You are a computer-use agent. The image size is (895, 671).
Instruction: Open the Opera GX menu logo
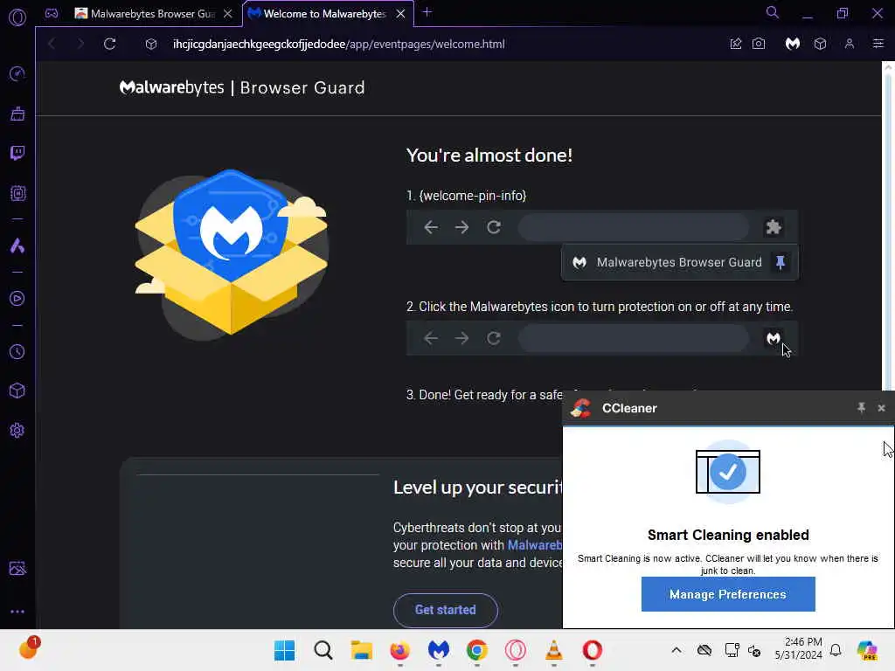tap(17, 17)
